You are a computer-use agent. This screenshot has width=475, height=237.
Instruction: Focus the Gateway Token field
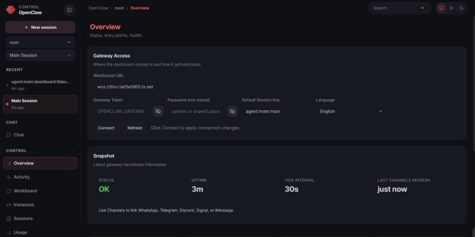(x=122, y=111)
